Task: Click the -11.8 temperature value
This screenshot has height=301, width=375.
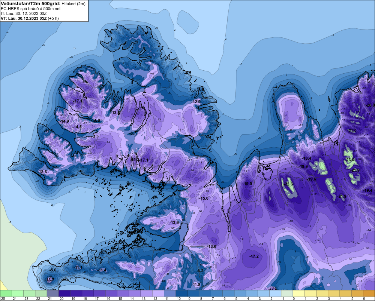Action: coord(196,285)
